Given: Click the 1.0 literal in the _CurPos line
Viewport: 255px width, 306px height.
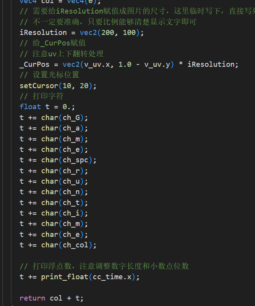Looking at the screenshot, I should coord(125,64).
